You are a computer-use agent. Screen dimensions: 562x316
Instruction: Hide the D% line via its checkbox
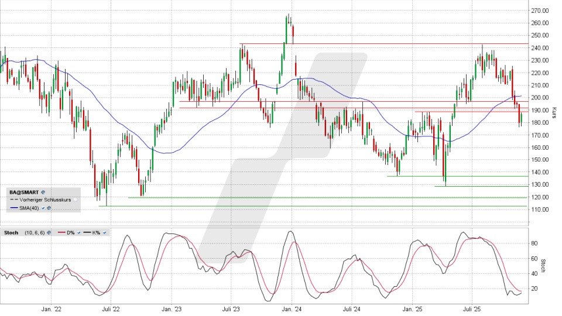point(78,233)
